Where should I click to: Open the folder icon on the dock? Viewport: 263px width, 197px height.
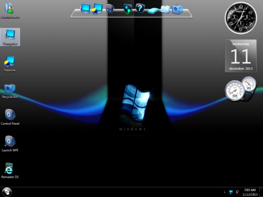164,9
